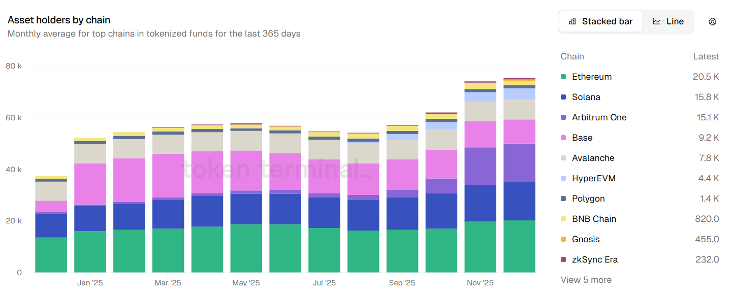Toggle Ethereum series in legend
Image resolution: width=732 pixels, height=293 pixels.
pyautogui.click(x=591, y=77)
